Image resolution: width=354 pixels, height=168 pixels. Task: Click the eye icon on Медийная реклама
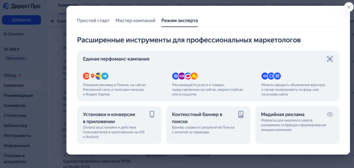click(330, 114)
